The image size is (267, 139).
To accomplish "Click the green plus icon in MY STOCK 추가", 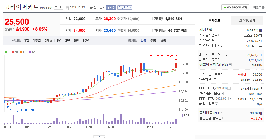I will (225, 7).
